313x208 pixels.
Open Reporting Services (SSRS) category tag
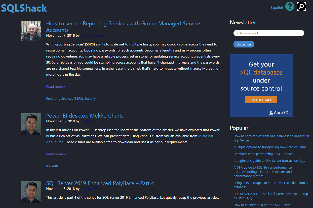pos(64,99)
